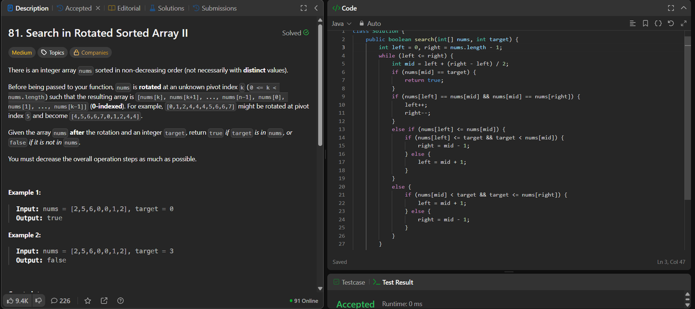This screenshot has height=309, width=695.
Task: Click the Auto lock indicator
Action: tap(370, 23)
